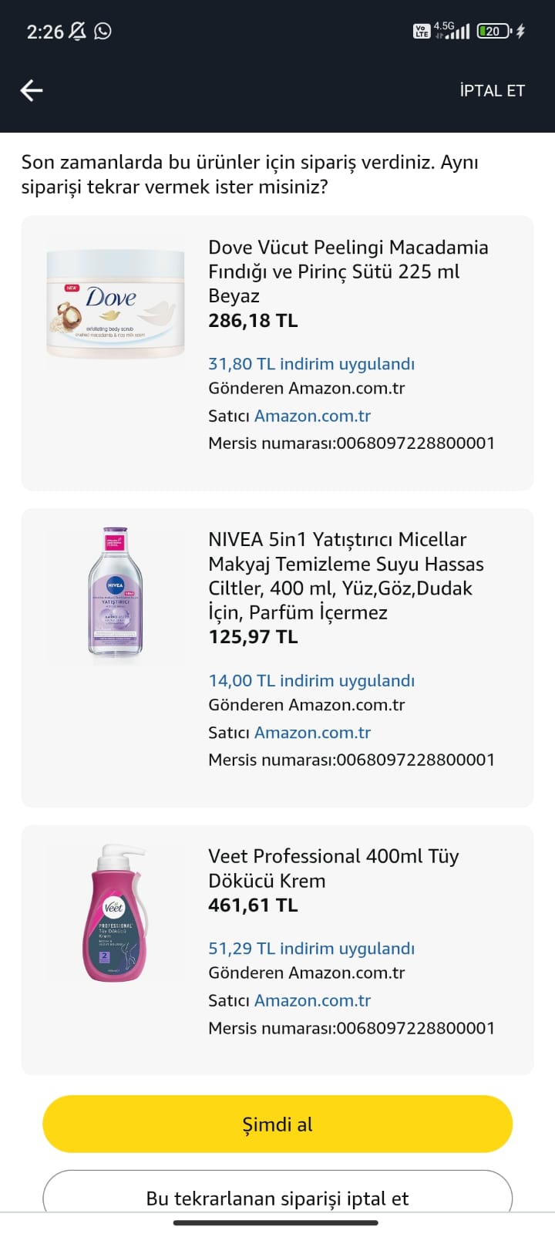555x1234 pixels.
Task: Tap the 51,29 TL indirim uygulandı text
Action: point(311,949)
